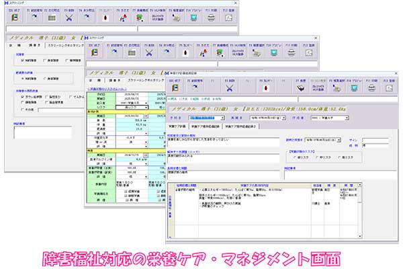Toggle てんかん checkbox in back window
This screenshot has width=403, height=269.
(71, 97)
